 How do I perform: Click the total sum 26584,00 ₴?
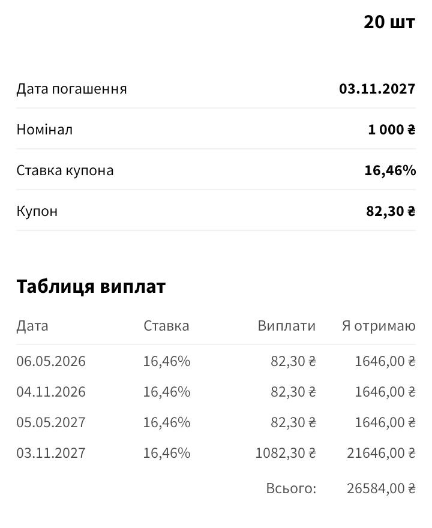(381, 488)
